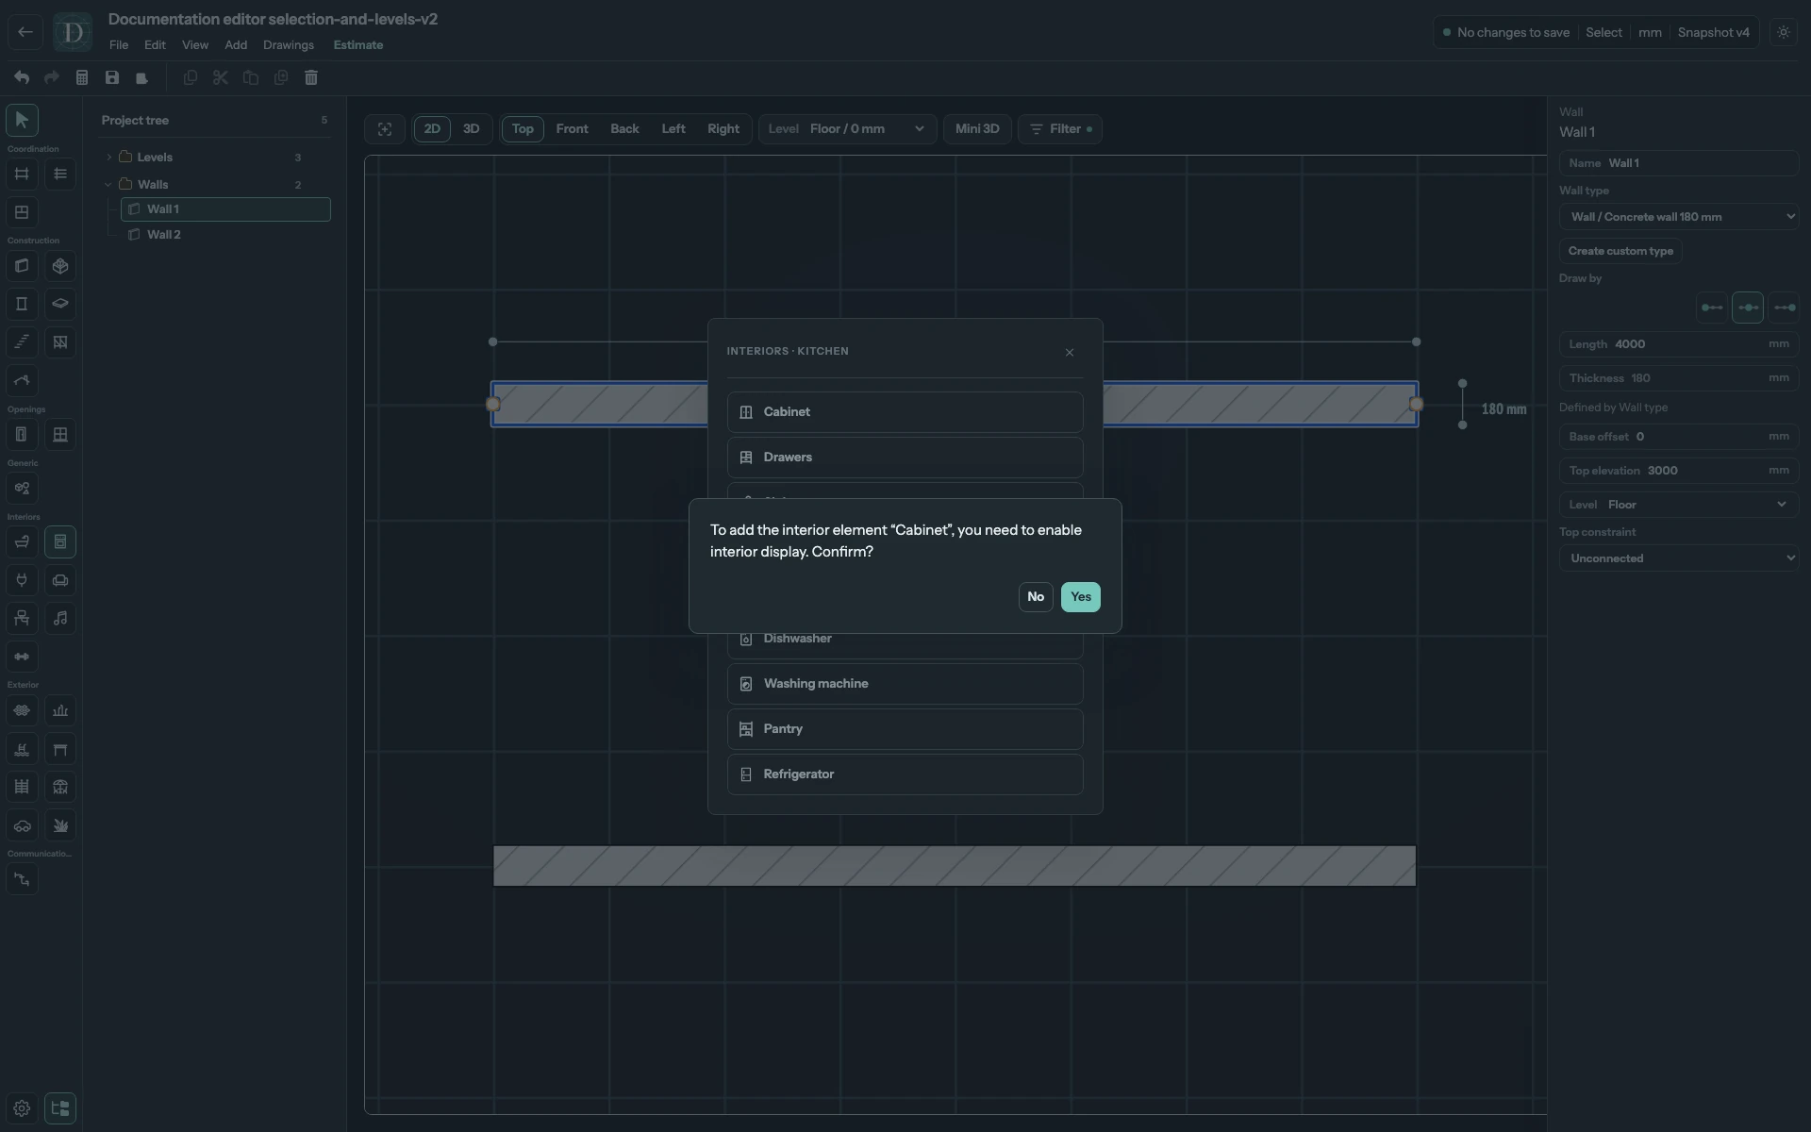The width and height of the screenshot is (1811, 1132).
Task: Open the Level Floor property dropdown
Action: click(x=1679, y=505)
